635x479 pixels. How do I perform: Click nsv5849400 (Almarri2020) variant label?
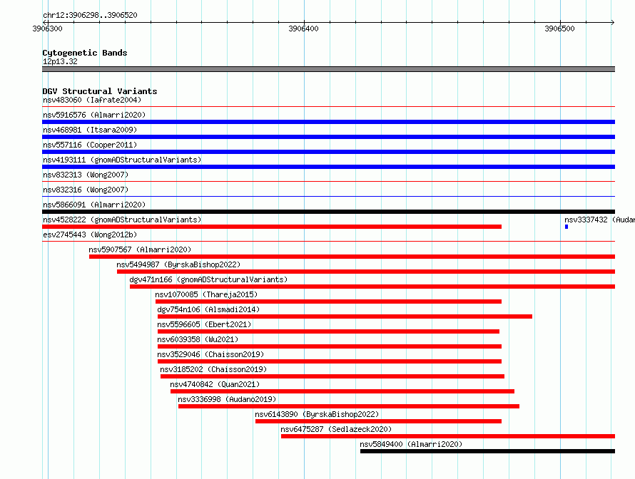(x=411, y=444)
